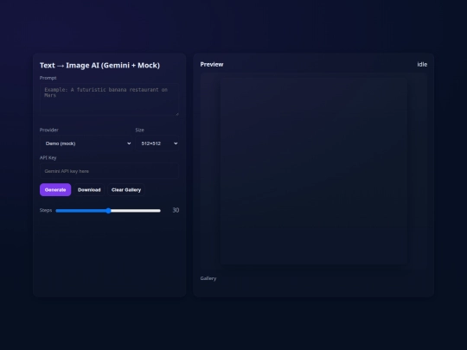The height and width of the screenshot is (350, 467).
Task: Click the Gallery section label
Action: coord(208,278)
